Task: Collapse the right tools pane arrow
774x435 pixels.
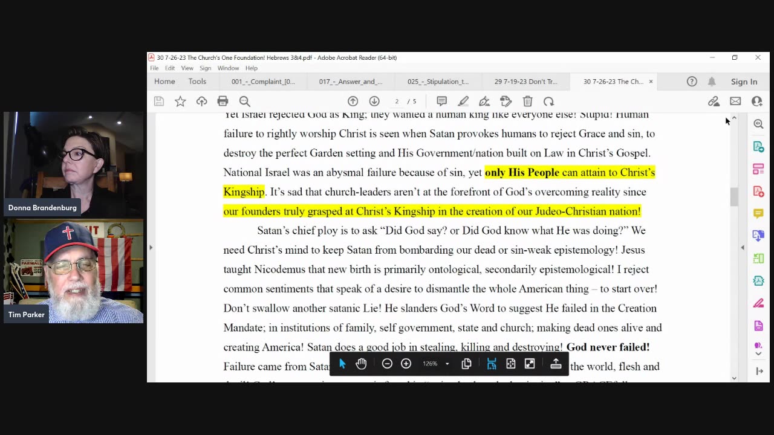Action: tap(758, 371)
